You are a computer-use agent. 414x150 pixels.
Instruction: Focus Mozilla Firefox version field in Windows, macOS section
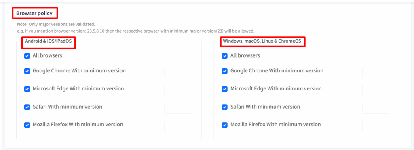click(376, 126)
